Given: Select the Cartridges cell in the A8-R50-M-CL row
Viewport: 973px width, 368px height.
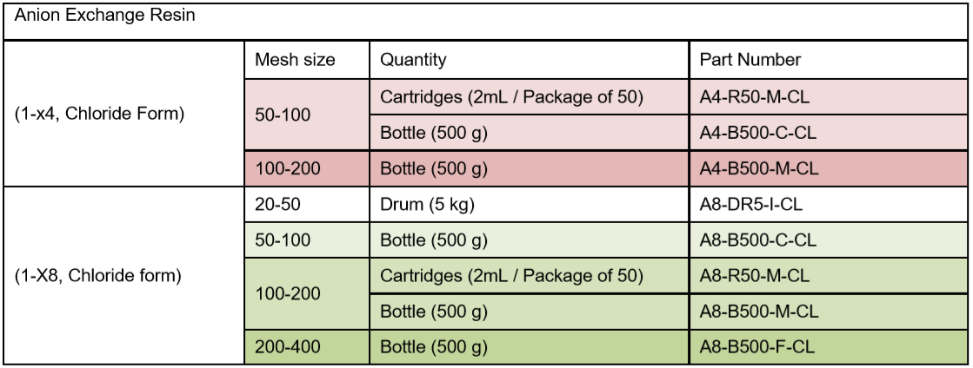Looking at the screenshot, I should [x=511, y=276].
